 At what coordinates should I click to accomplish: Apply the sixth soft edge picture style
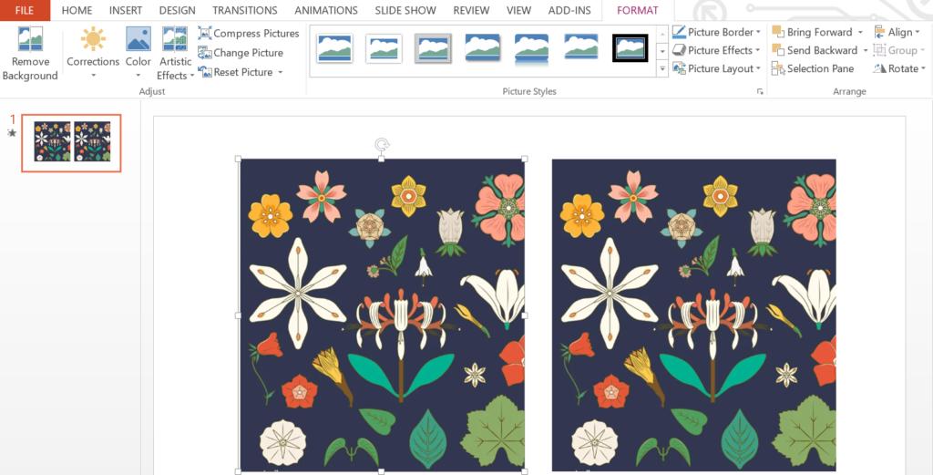point(580,46)
